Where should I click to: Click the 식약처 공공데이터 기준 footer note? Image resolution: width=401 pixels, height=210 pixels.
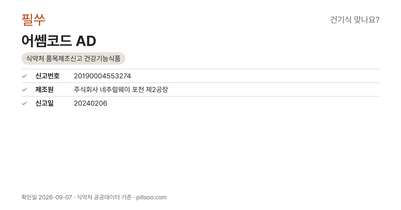click(104, 197)
